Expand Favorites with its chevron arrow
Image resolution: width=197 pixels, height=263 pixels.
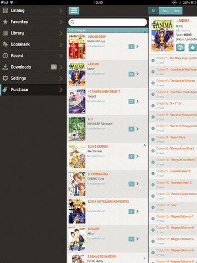(x=61, y=22)
